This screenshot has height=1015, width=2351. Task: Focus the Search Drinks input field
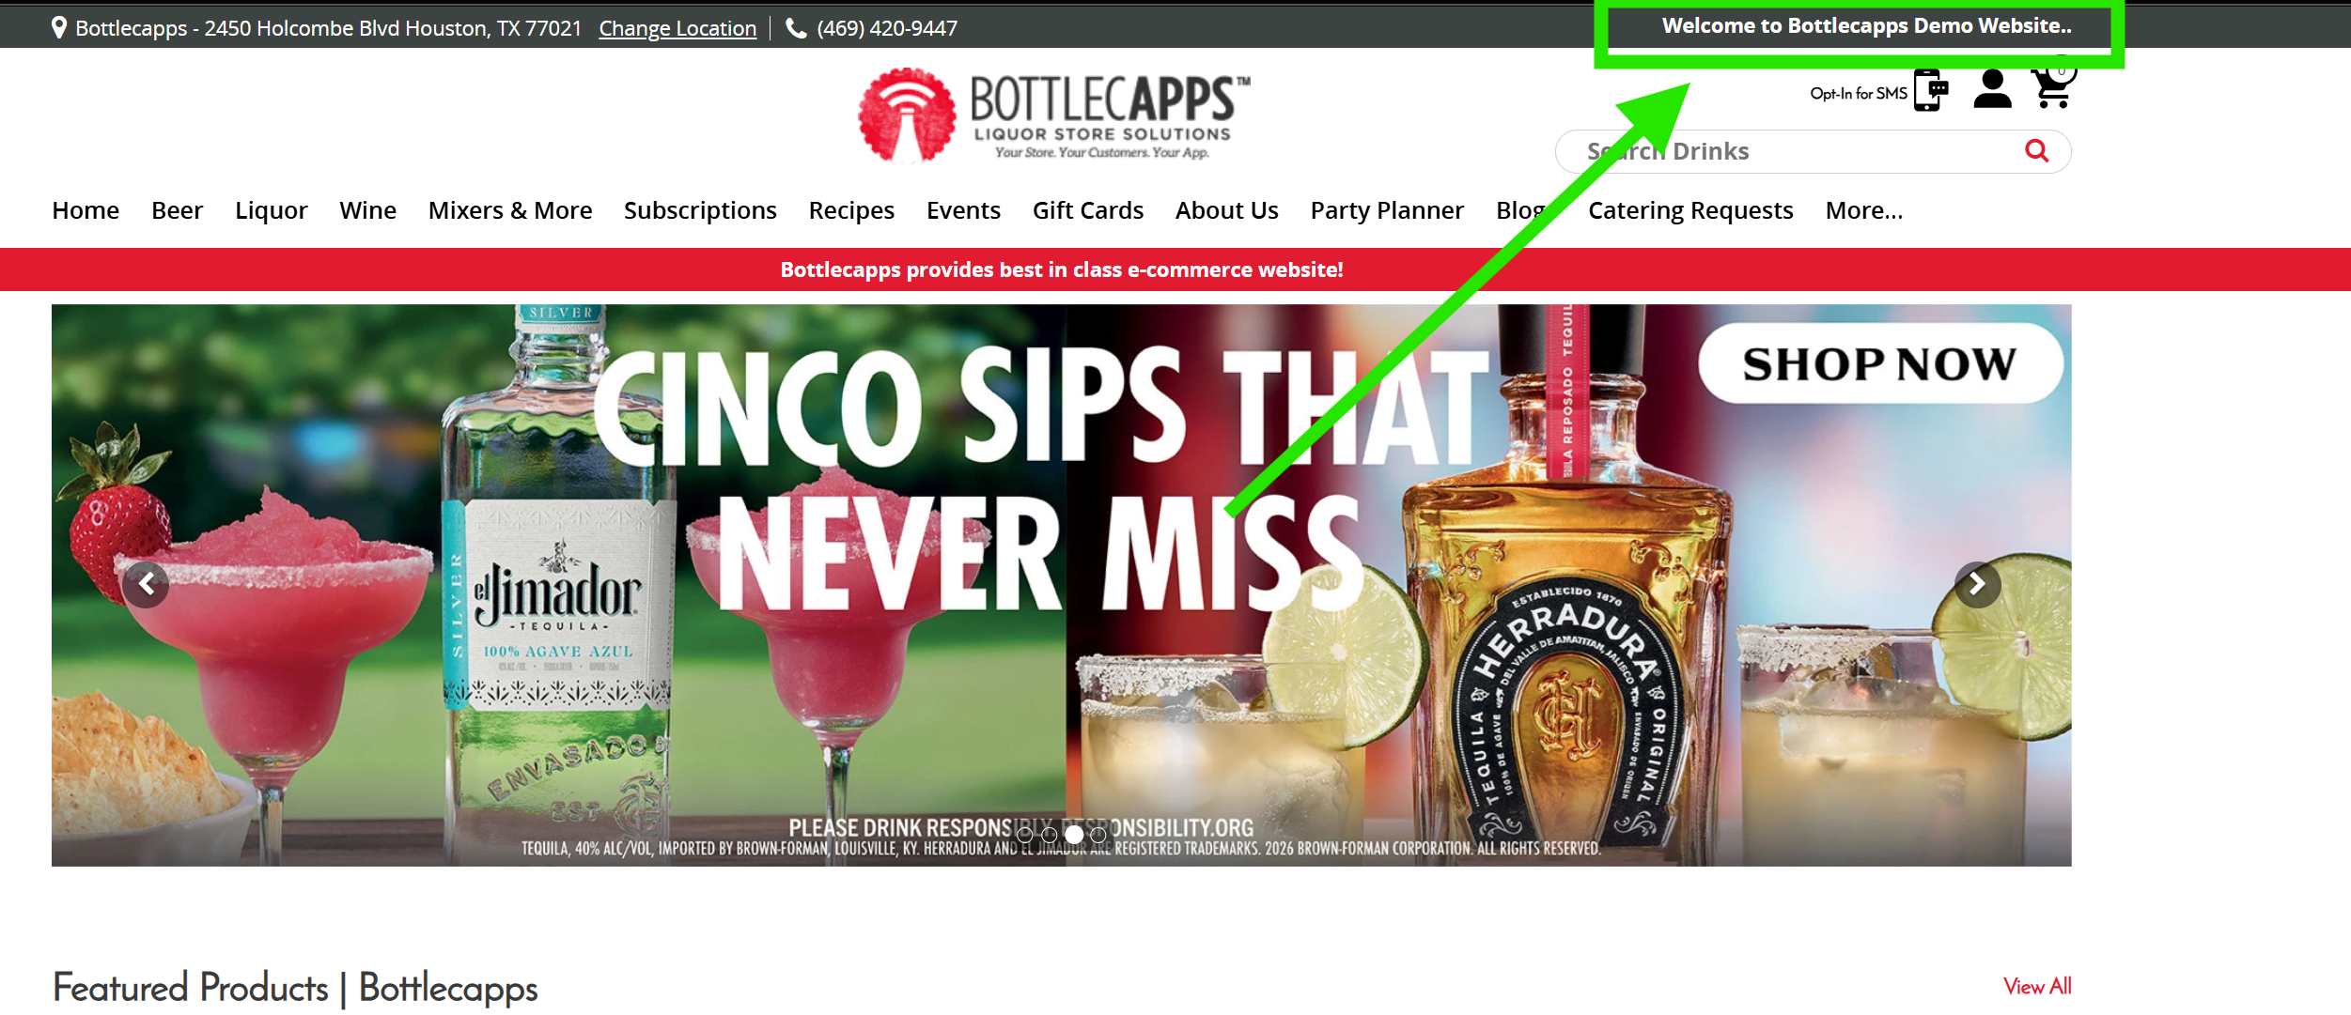click(1785, 151)
